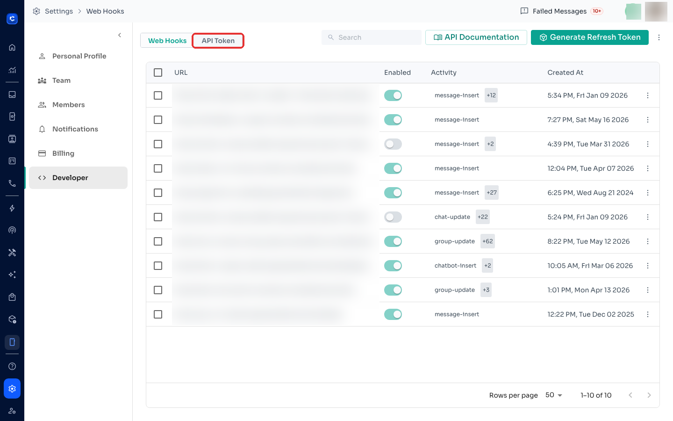
Task: Tick the select-all checkbox in table header
Action: point(158,73)
